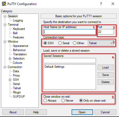Set close window on exit to Never
This screenshot has height=117, width=119.
(63, 101)
